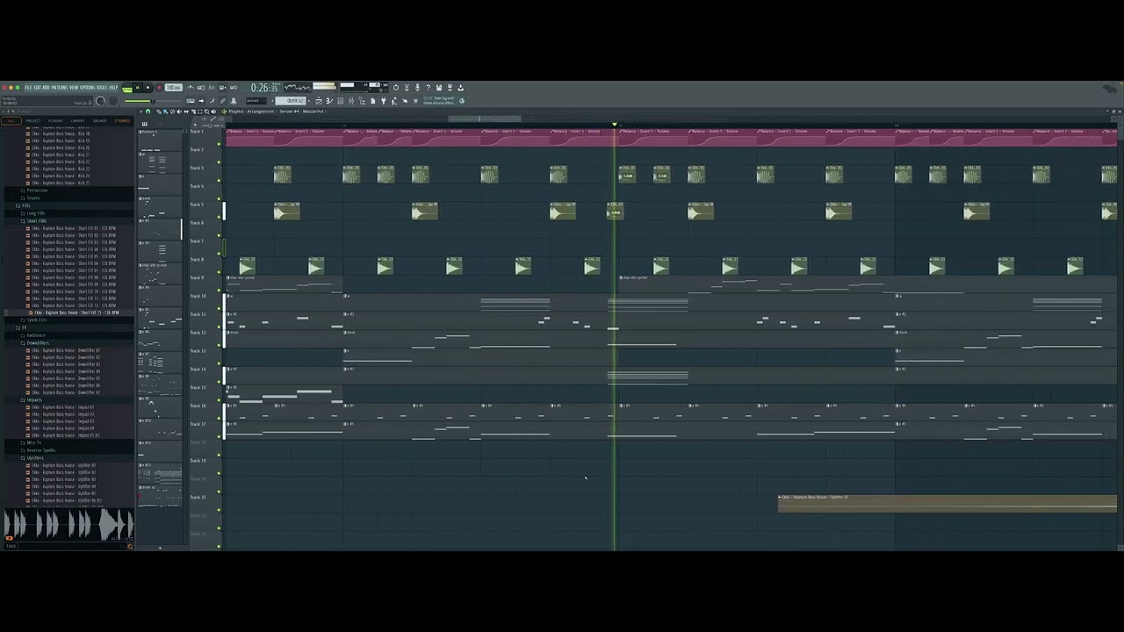Screen dimensions: 1124x632
Task: Toggle the playlist snap magnet icon
Action: [148, 111]
